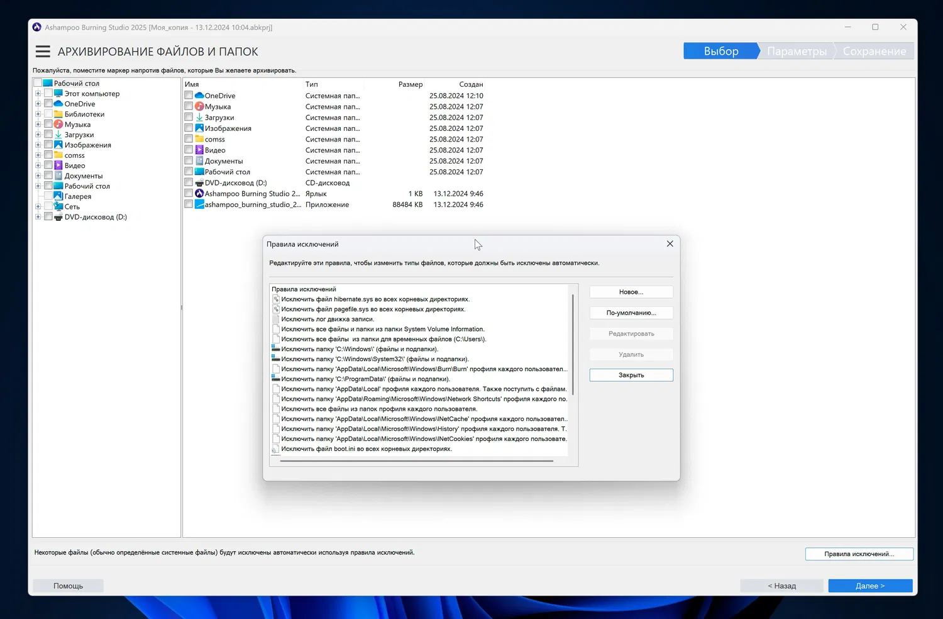Check the Видео checkbox in the file list

tap(189, 150)
